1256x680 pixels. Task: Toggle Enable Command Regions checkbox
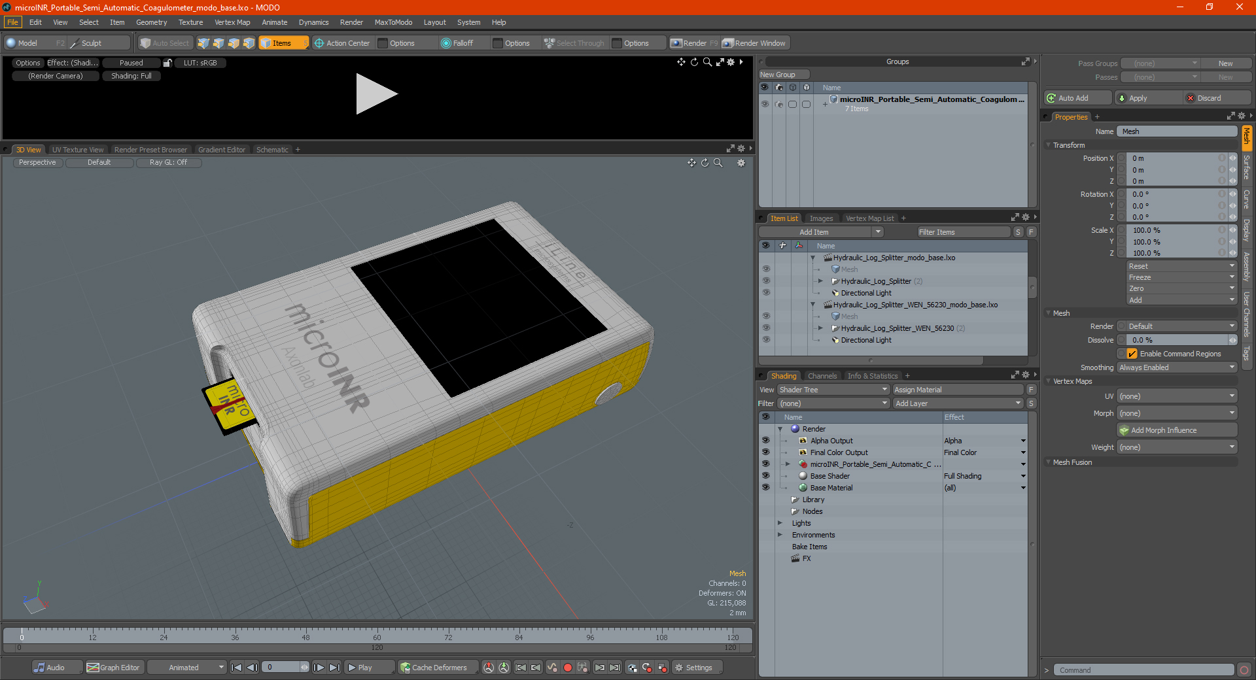click(x=1132, y=354)
